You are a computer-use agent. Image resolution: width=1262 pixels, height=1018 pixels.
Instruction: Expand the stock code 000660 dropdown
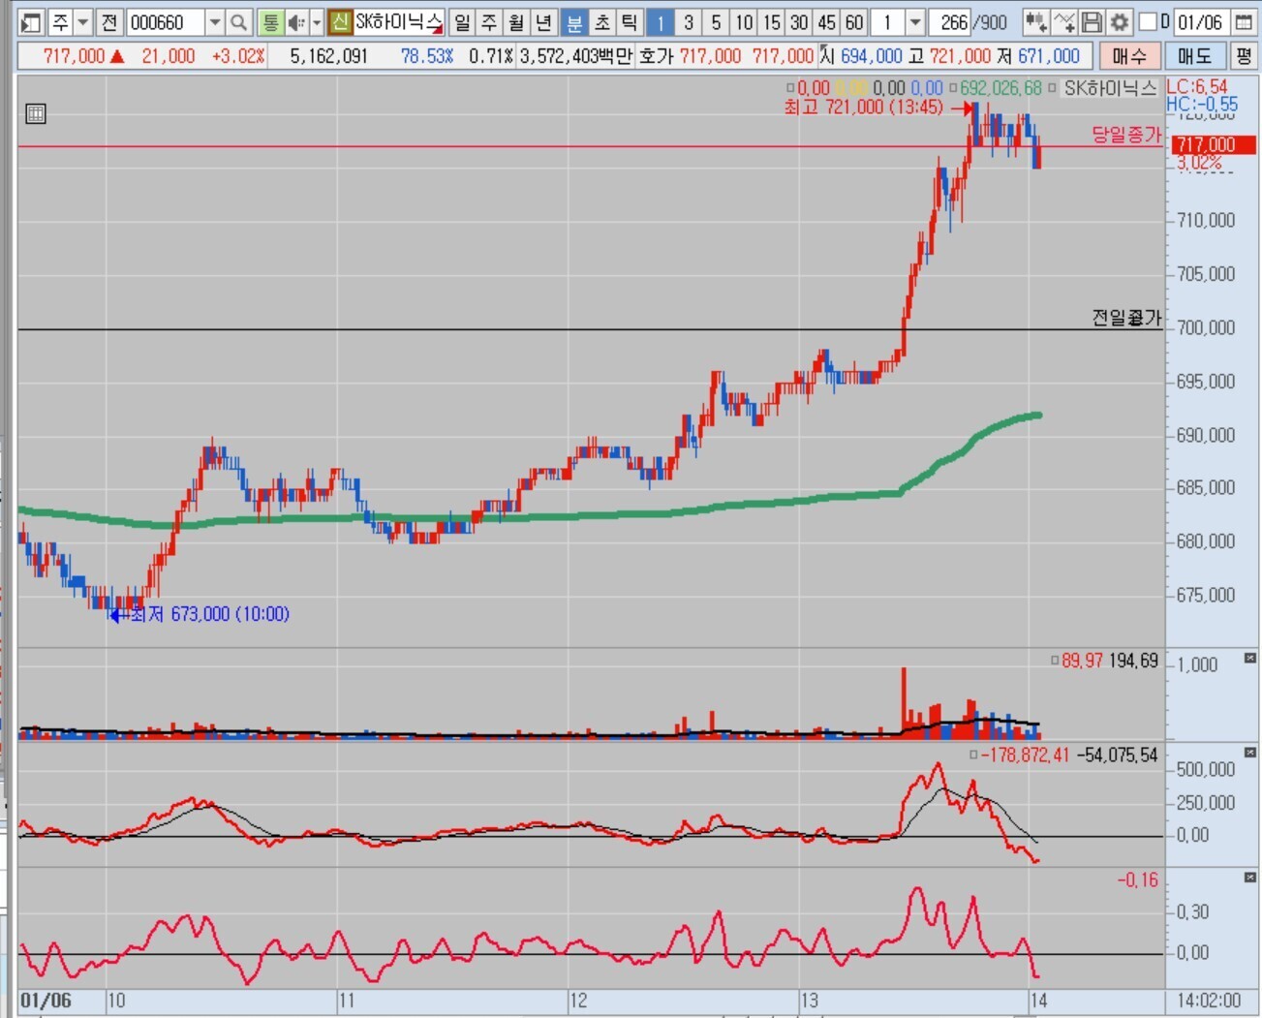tap(215, 22)
